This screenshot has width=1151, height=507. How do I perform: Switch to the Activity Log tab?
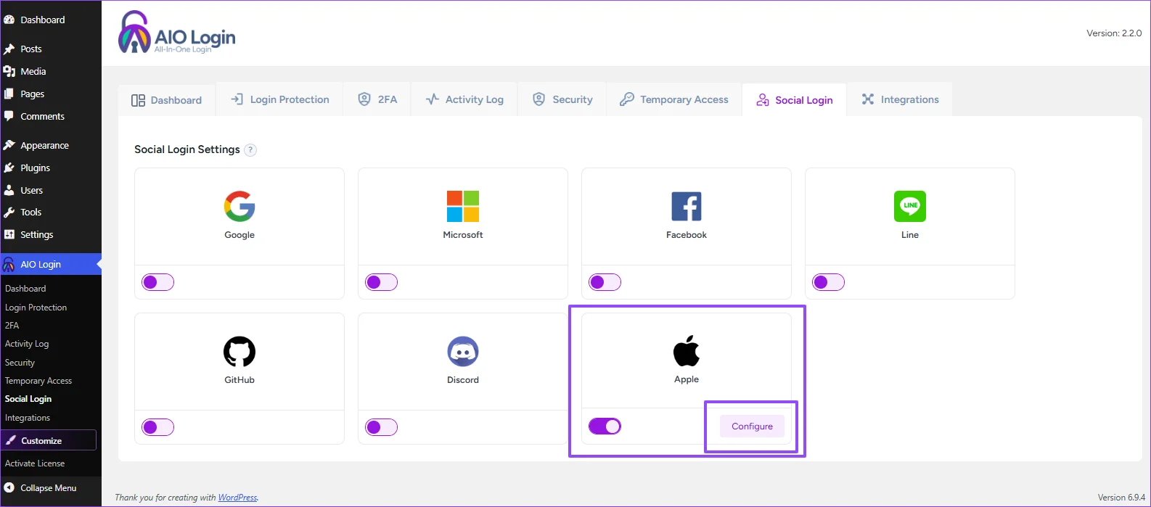[464, 99]
